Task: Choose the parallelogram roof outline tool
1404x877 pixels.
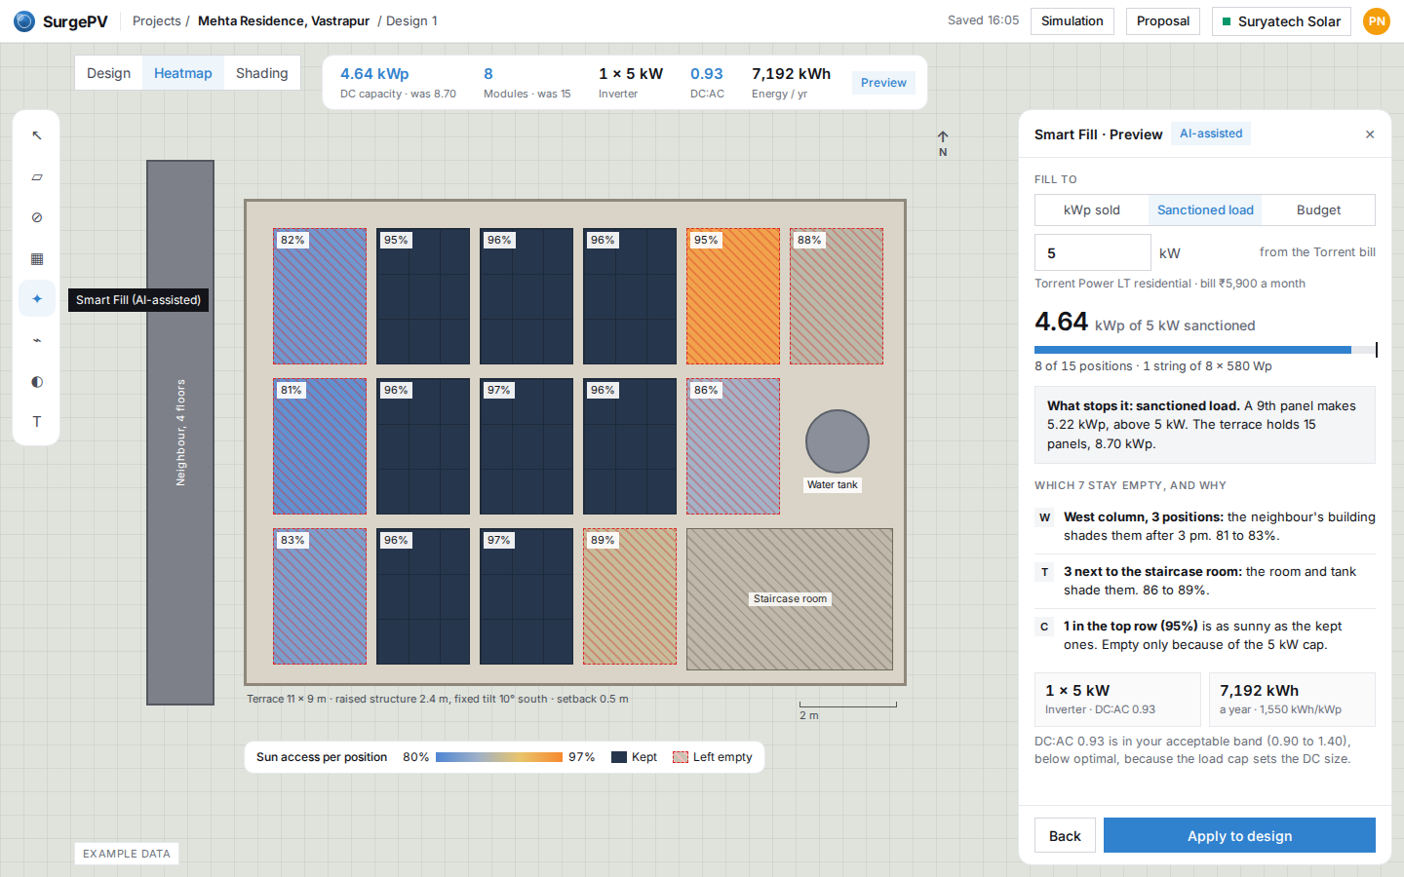Action: (37, 176)
